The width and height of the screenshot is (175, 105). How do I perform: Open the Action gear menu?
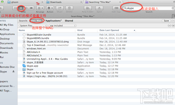tap(50, 8)
